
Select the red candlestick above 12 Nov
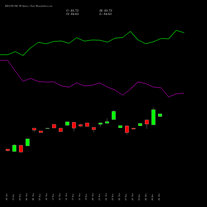(61, 130)
